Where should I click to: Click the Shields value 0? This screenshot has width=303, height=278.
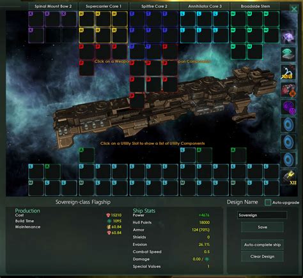208,237
